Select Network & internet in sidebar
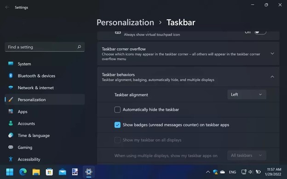Viewport: 287px width, 179px height. 45,88
